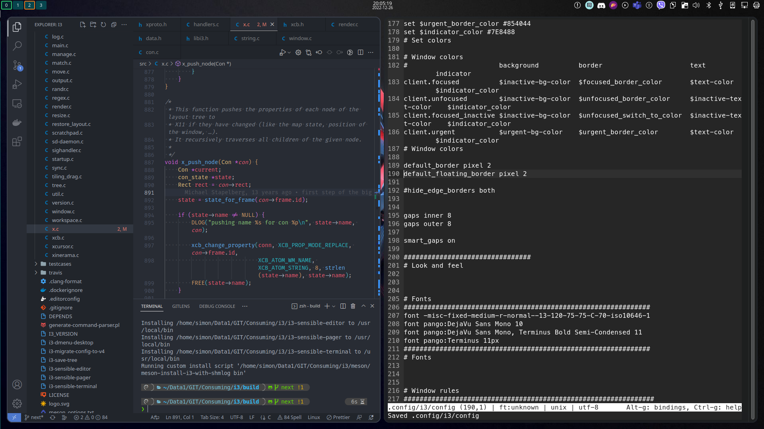The width and height of the screenshot is (764, 429).
Task: Open Run and Debug view
Action: 17,84
